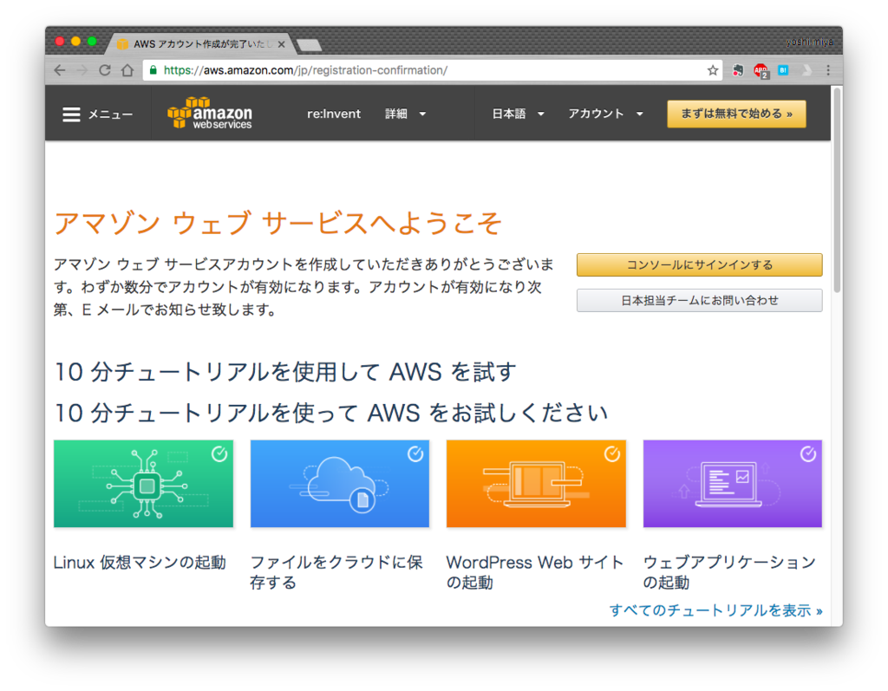
Task: Open ウェブアプリケーションの起動 tutorial link
Action: click(x=729, y=572)
